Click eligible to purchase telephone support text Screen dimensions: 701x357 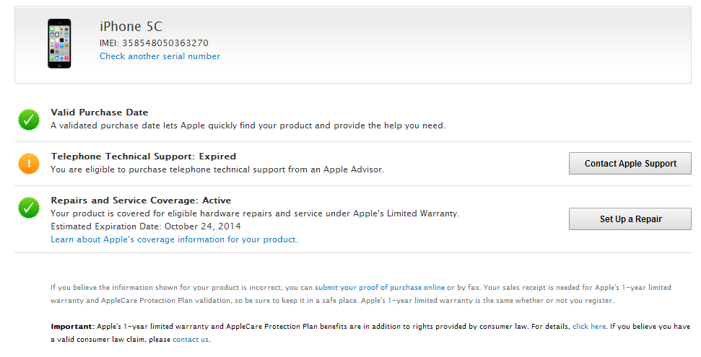coord(217,169)
